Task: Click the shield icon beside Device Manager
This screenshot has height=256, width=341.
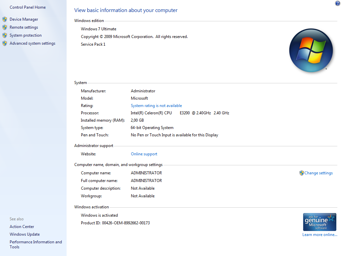Action: point(5,19)
